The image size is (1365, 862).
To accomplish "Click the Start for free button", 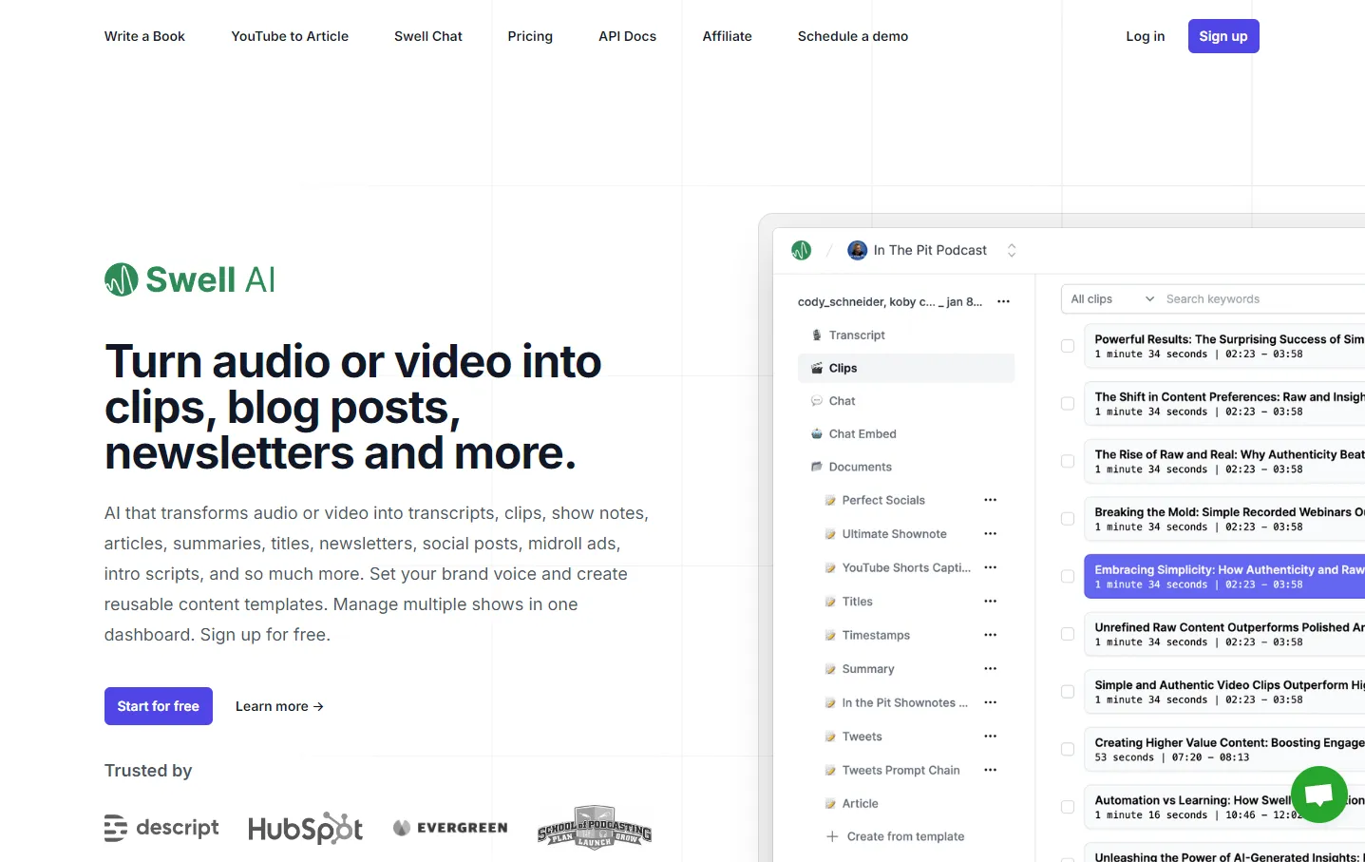I will click(x=158, y=706).
